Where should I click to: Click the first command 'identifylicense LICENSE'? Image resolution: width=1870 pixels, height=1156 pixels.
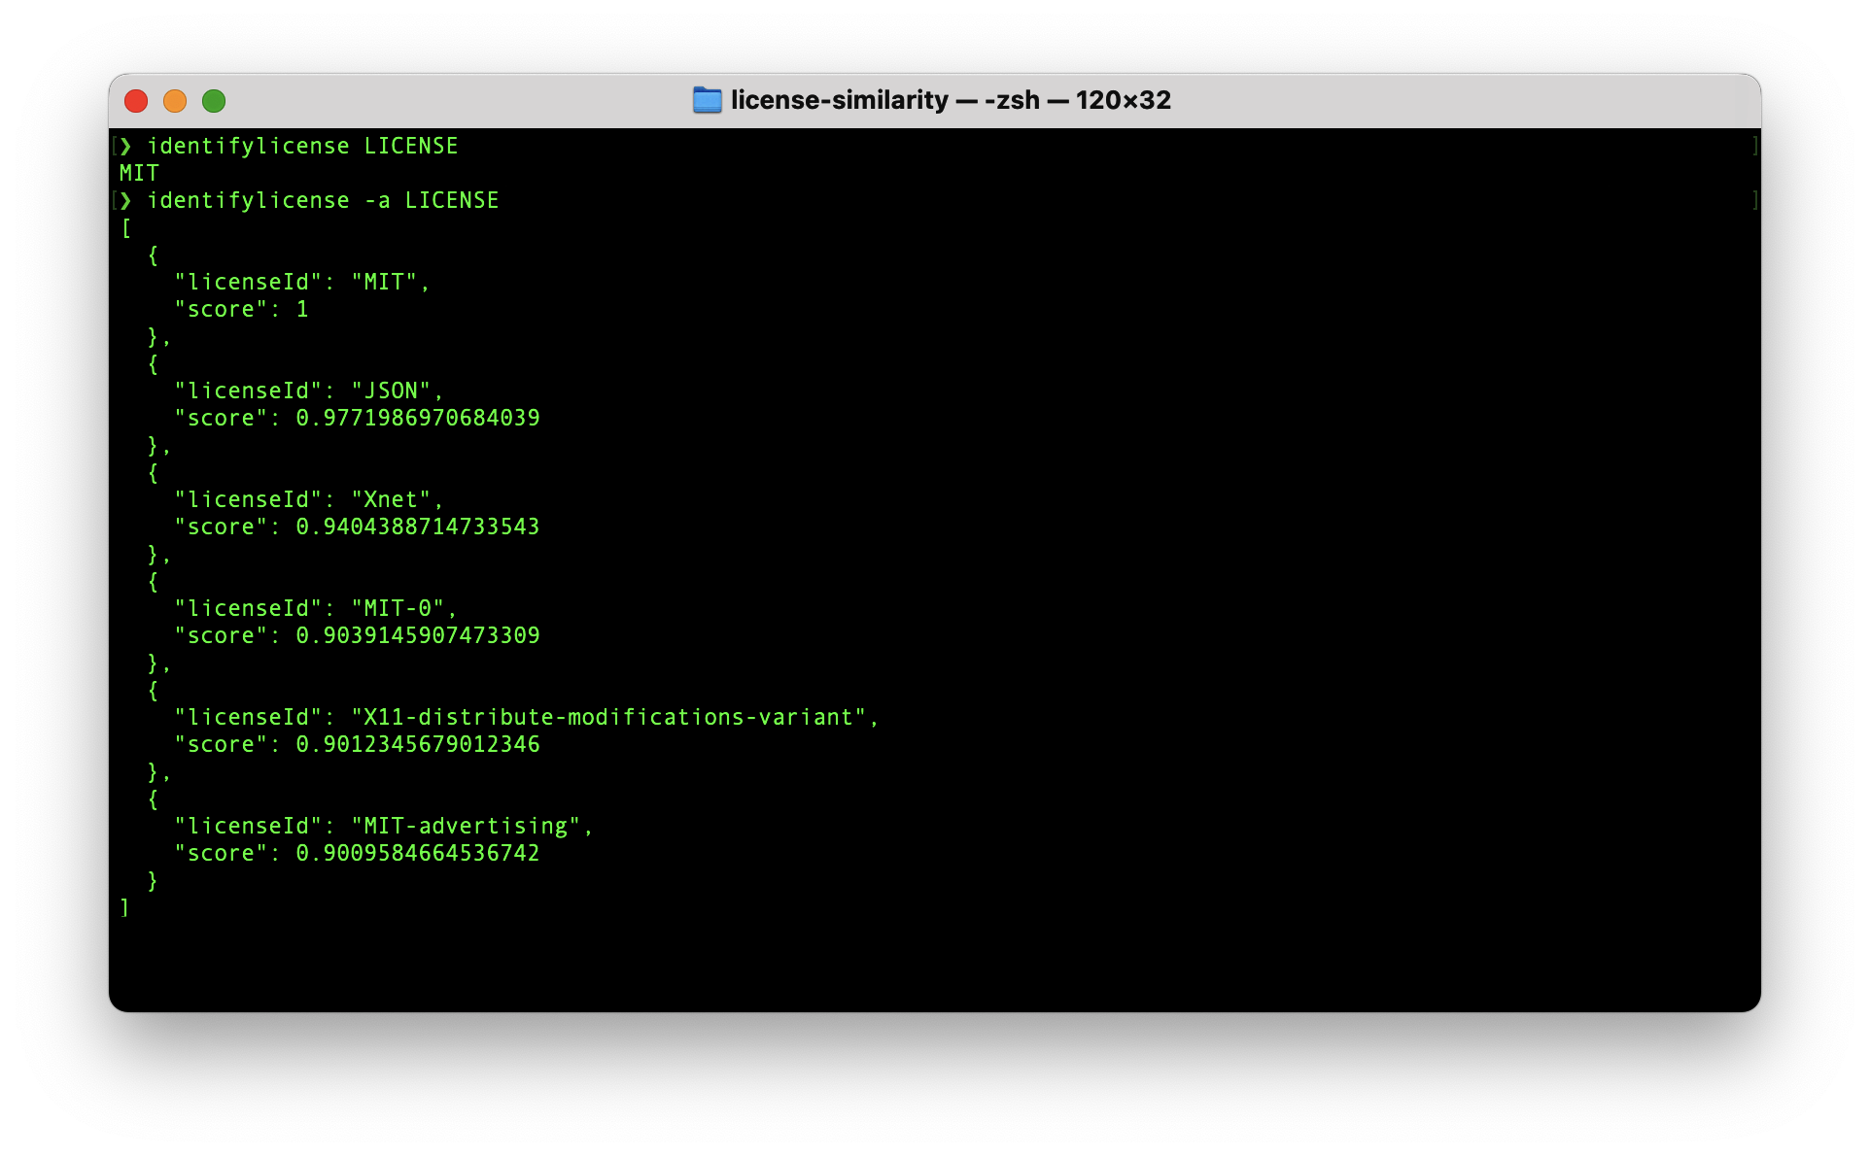pos(302,146)
